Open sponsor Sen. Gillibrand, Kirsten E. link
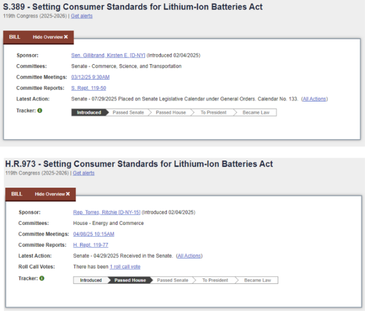The height and width of the screenshot is (311, 365). [x=108, y=55]
